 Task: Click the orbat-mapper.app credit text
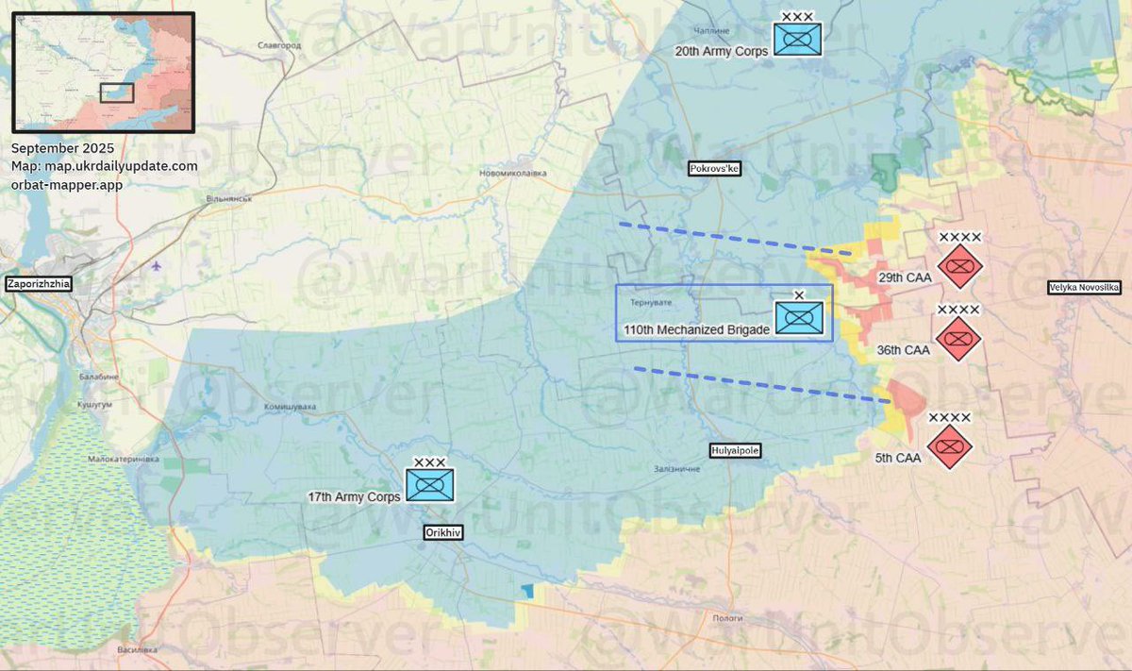click(67, 184)
